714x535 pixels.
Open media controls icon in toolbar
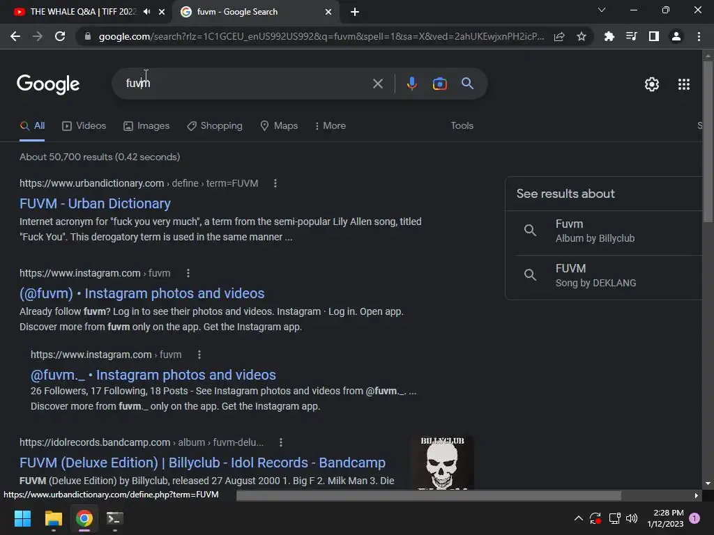[x=631, y=36]
